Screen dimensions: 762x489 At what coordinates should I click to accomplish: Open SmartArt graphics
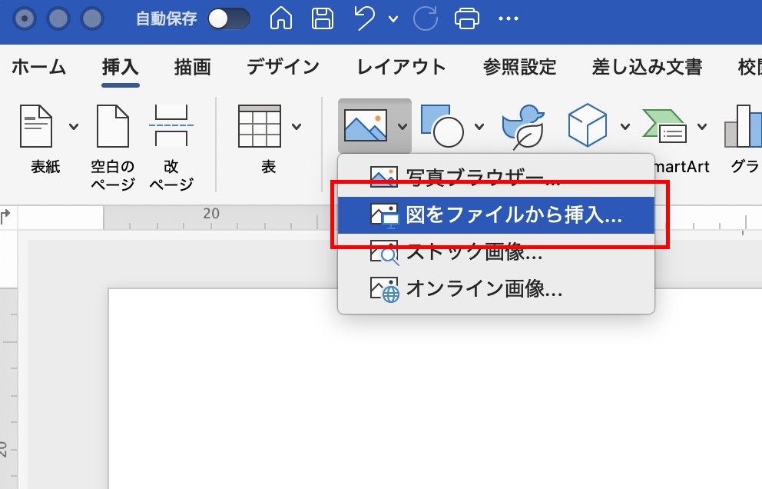point(666,125)
